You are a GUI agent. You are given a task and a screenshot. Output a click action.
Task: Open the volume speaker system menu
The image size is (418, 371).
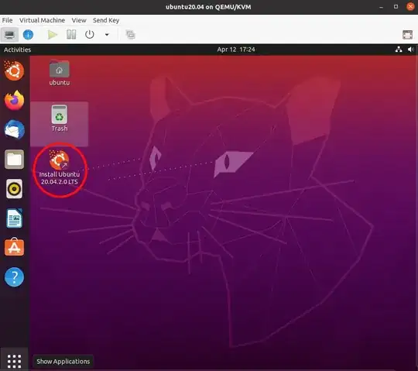click(410, 50)
